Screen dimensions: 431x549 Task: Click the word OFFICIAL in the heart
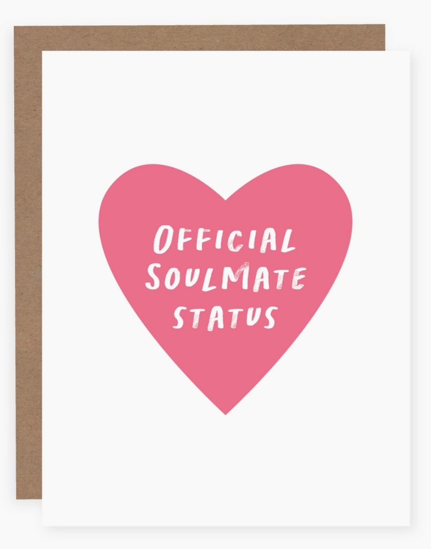(x=225, y=240)
